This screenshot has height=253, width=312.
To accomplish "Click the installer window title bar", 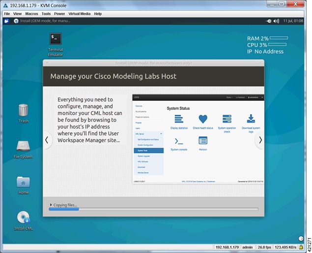I will point(153,63).
